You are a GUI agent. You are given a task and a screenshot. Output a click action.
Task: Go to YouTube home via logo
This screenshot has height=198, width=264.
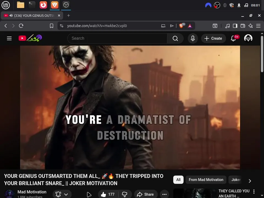[30, 38]
